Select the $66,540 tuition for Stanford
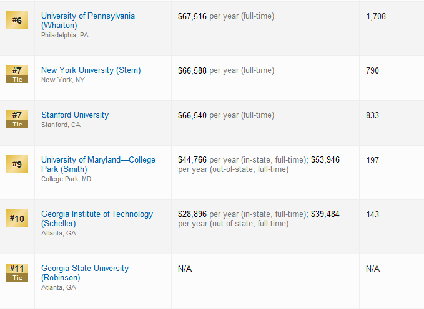Image resolution: width=424 pixels, height=309 pixels. 192,115
